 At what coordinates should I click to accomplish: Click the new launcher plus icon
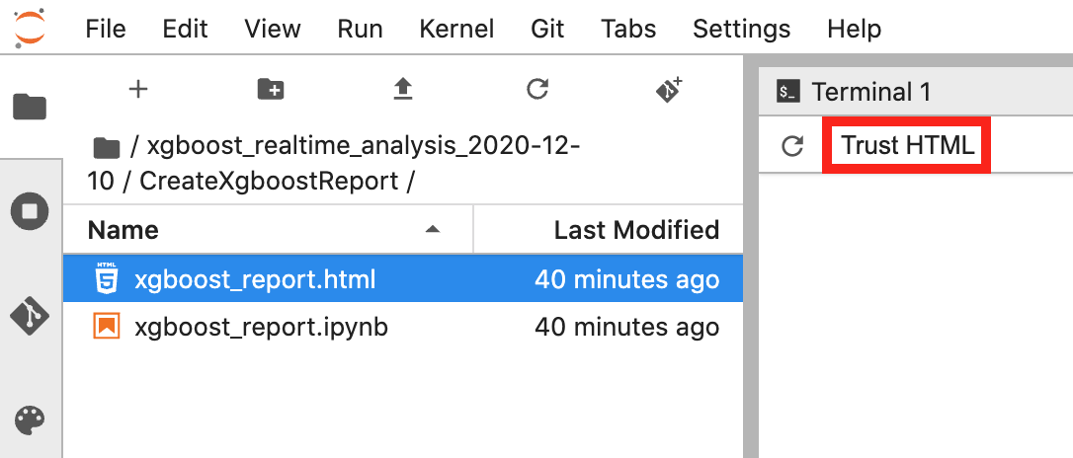pos(138,90)
